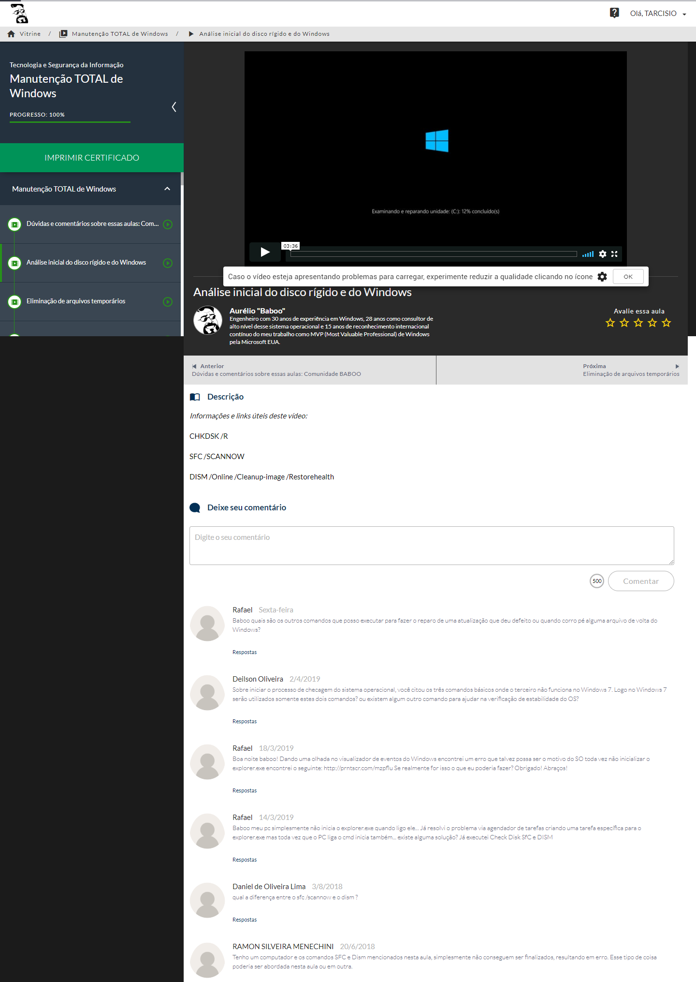The image size is (696, 982).
Task: Rate the lesson five stars
Action: 666,323
